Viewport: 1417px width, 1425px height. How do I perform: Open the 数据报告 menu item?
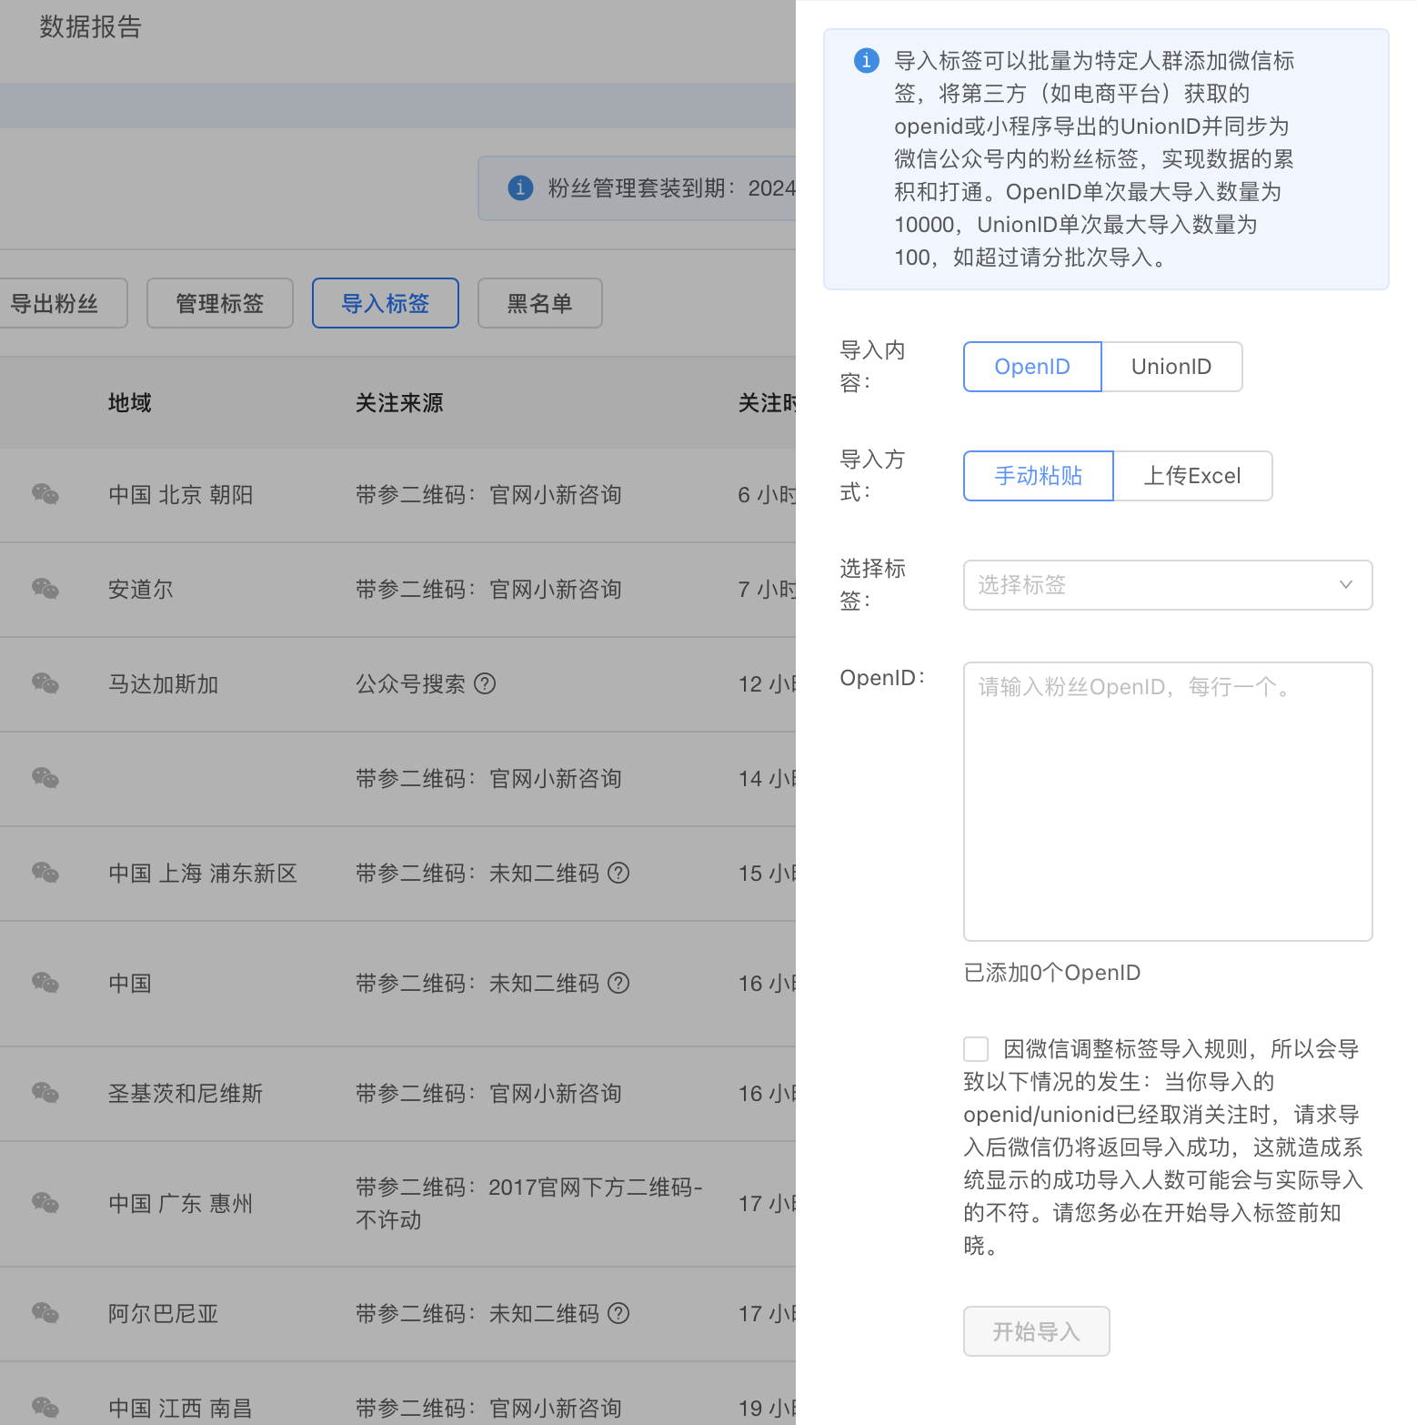click(91, 27)
